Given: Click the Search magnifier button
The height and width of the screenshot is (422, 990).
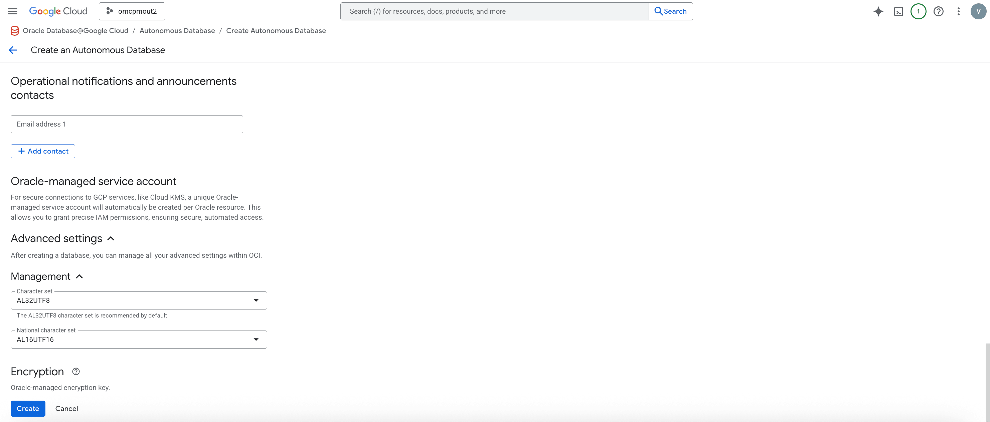Looking at the screenshot, I should point(671,11).
